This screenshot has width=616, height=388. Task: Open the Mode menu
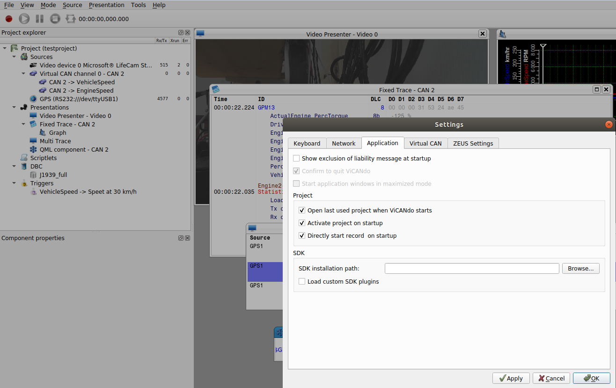pyautogui.click(x=48, y=5)
